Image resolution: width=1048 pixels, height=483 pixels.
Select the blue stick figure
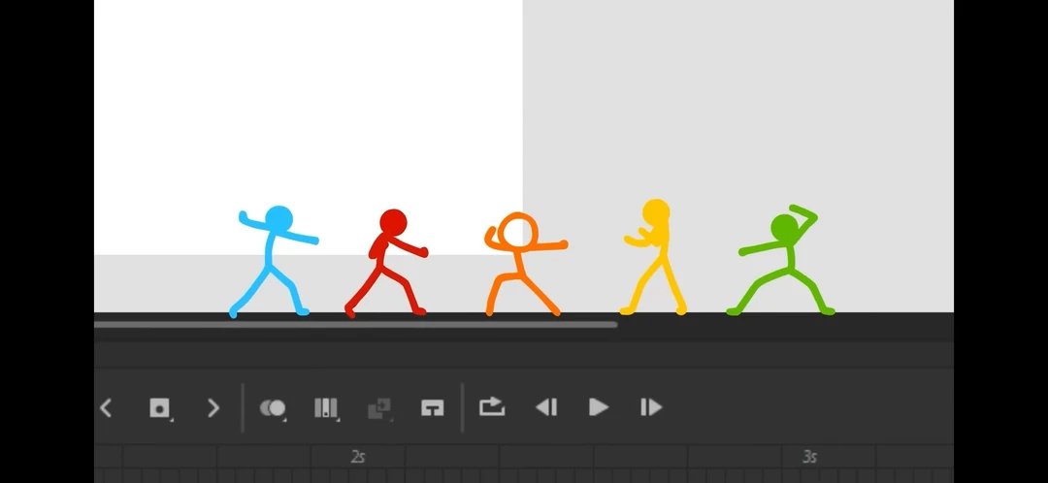tap(274, 261)
